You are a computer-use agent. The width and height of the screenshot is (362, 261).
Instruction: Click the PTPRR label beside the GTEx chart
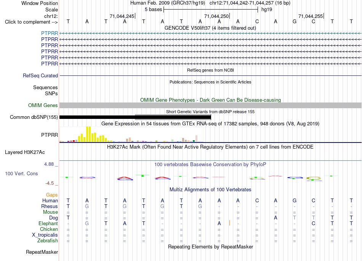(50, 135)
